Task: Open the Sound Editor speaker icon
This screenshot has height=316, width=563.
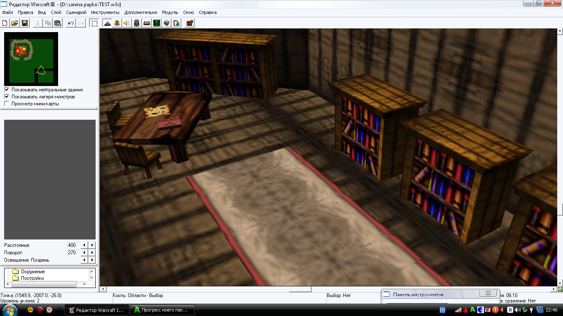Action: tap(127, 23)
